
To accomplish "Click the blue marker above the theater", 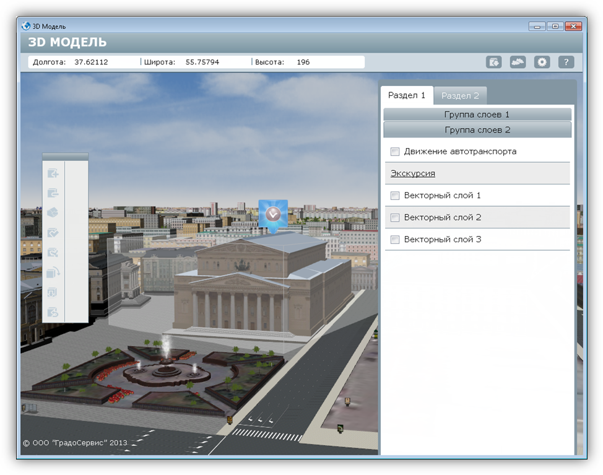I will (x=273, y=215).
